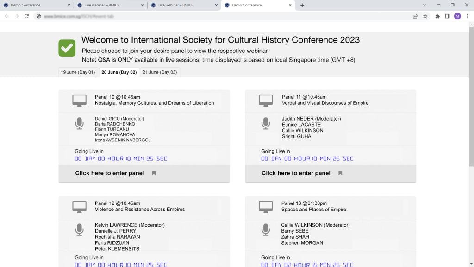Switch to 21 June (Day 03) tab
Screen dimensions: 474x267
160,72
